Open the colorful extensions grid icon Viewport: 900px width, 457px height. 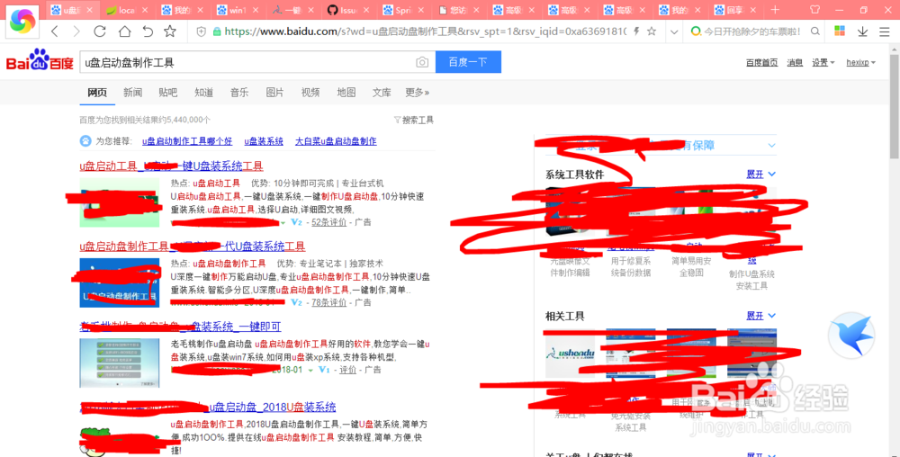(840, 31)
